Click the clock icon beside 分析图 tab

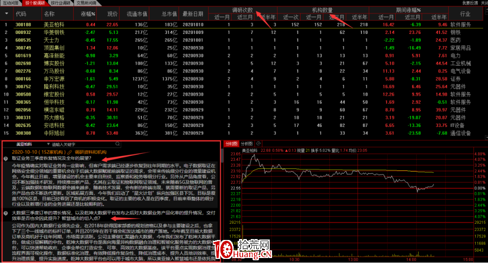point(258,144)
